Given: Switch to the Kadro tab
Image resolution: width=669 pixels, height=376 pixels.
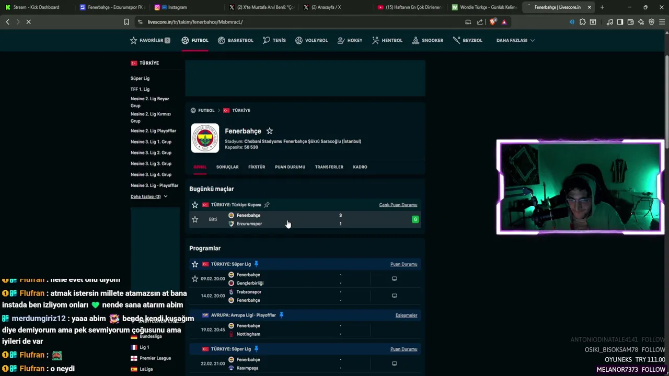Looking at the screenshot, I should (360, 167).
